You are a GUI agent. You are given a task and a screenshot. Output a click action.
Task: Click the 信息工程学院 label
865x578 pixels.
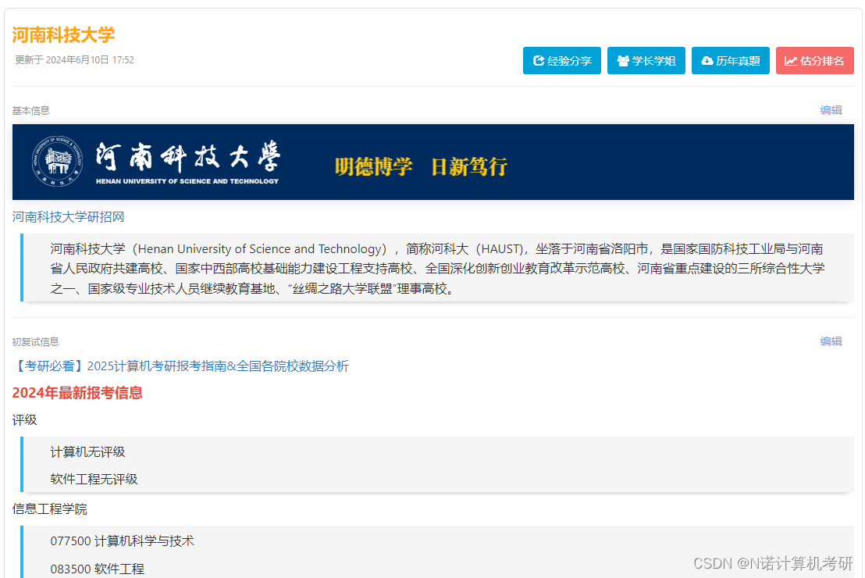50,509
